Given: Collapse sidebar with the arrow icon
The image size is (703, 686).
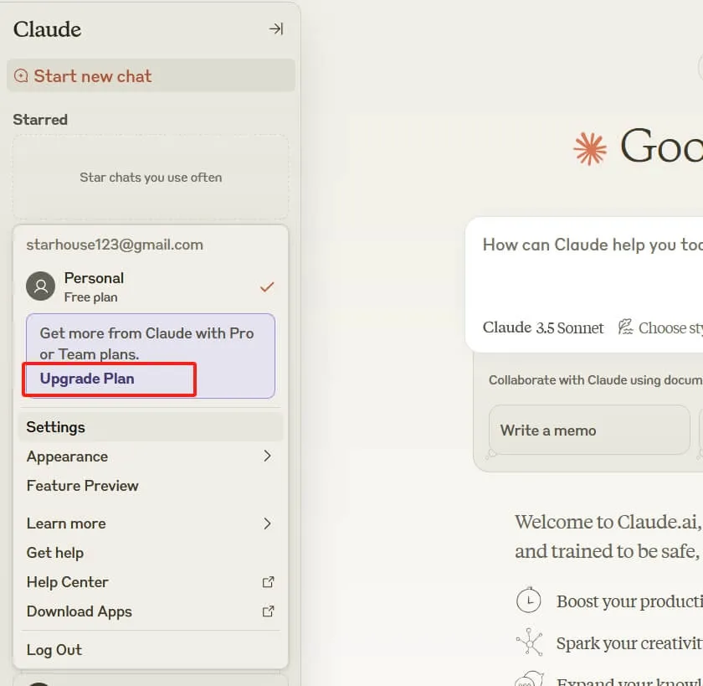Looking at the screenshot, I should tap(275, 29).
